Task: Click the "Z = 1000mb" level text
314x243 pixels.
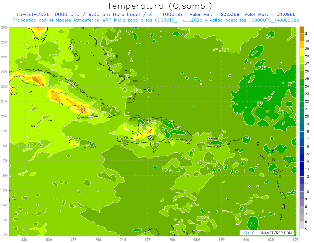Action: point(165,14)
